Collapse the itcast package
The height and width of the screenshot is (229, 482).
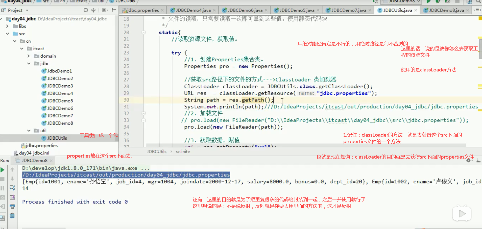(x=22, y=48)
